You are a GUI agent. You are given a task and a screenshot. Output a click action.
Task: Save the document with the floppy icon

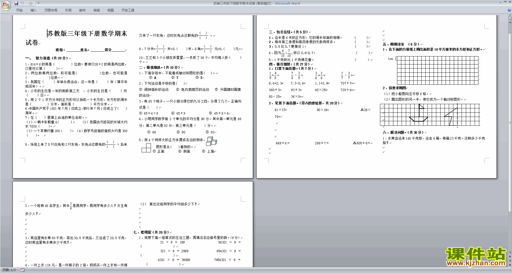pyautogui.click(x=16, y=3)
